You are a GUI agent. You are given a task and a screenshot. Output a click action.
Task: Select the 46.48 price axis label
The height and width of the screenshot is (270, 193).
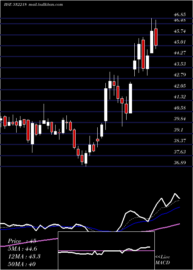pos(180,20)
